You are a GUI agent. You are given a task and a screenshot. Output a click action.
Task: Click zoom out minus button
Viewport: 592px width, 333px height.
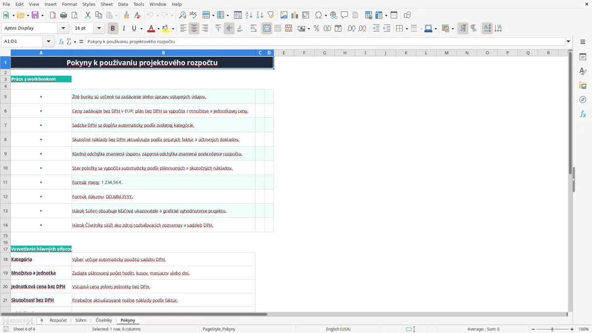click(533, 329)
